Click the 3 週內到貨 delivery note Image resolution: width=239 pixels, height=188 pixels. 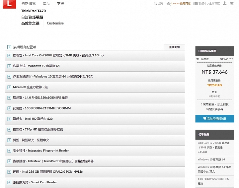click(215, 107)
